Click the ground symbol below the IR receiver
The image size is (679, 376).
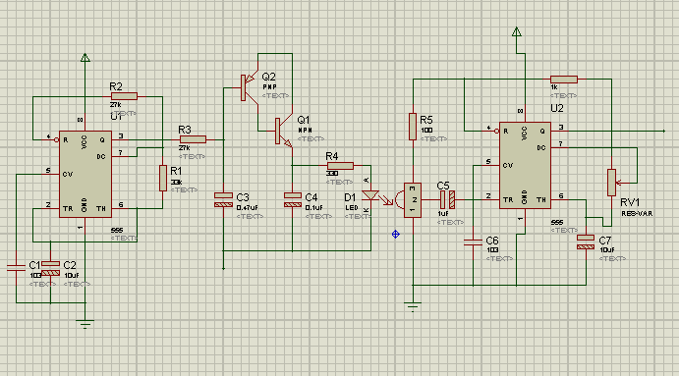pos(413,307)
